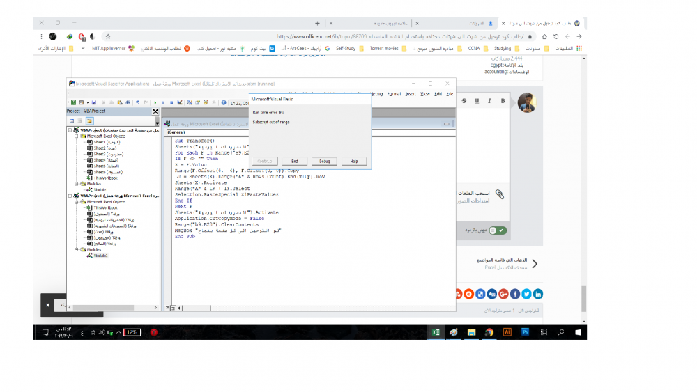This screenshot has width=697, height=392.
Task: Click the LinkedIn share icon
Action: (539, 294)
